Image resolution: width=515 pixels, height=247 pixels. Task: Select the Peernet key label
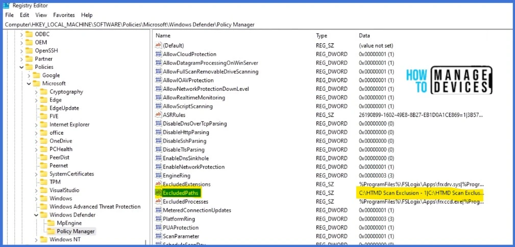(x=59, y=165)
